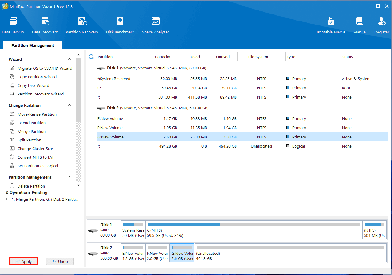
Task: Select the System Reserved partition row
Action: pyautogui.click(x=242, y=79)
